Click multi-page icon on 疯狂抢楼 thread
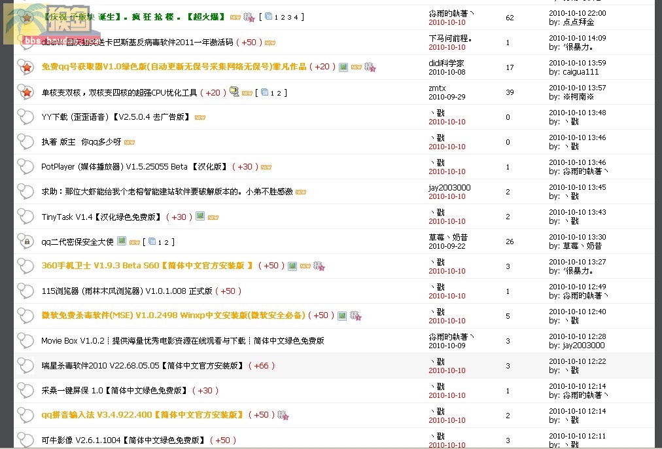 268,16
